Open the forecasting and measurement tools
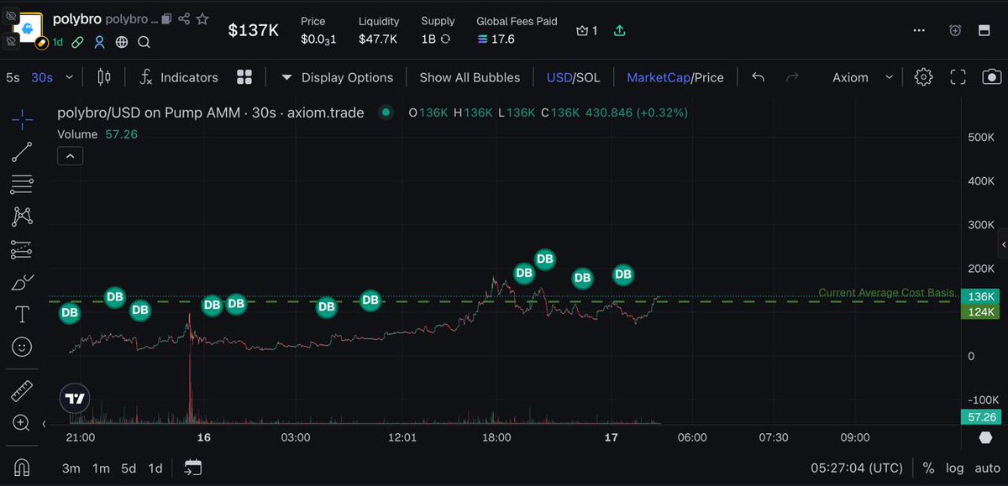 click(x=23, y=249)
